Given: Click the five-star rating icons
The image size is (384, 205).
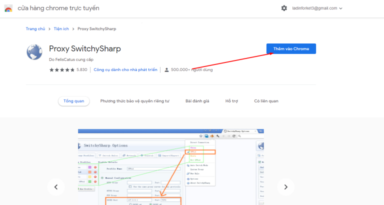Looking at the screenshot, I should (62, 70).
